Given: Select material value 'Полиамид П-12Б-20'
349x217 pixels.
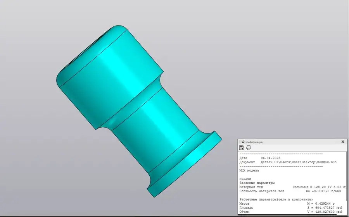Looking at the screenshot, I should coord(309,187).
